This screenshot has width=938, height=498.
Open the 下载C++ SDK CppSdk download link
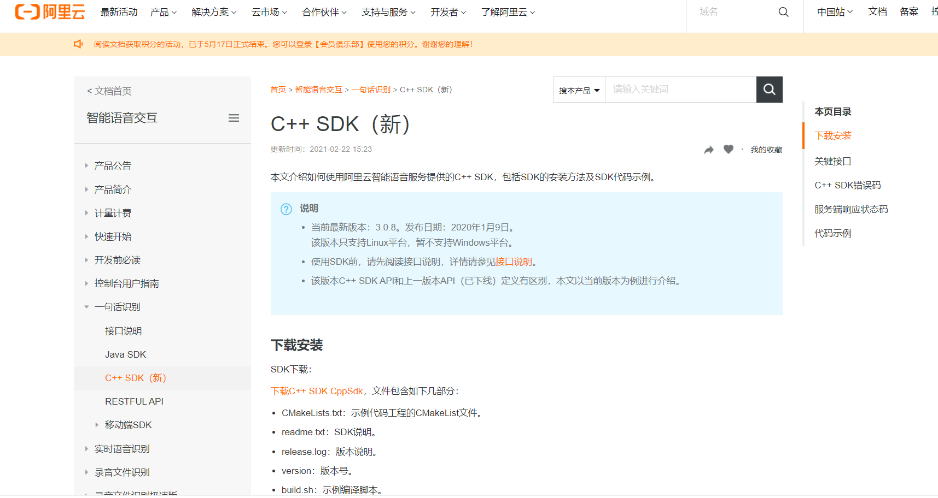[316, 391]
